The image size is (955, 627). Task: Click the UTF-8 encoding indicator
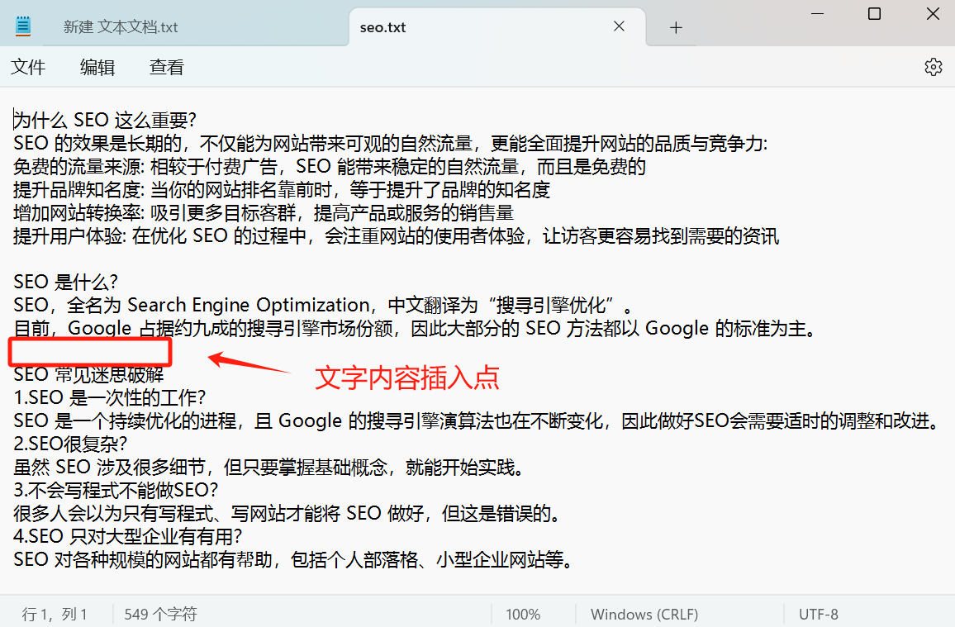pos(819,614)
